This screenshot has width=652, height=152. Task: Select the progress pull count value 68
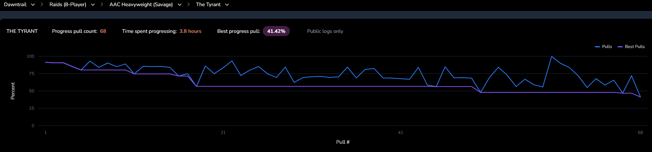(103, 31)
